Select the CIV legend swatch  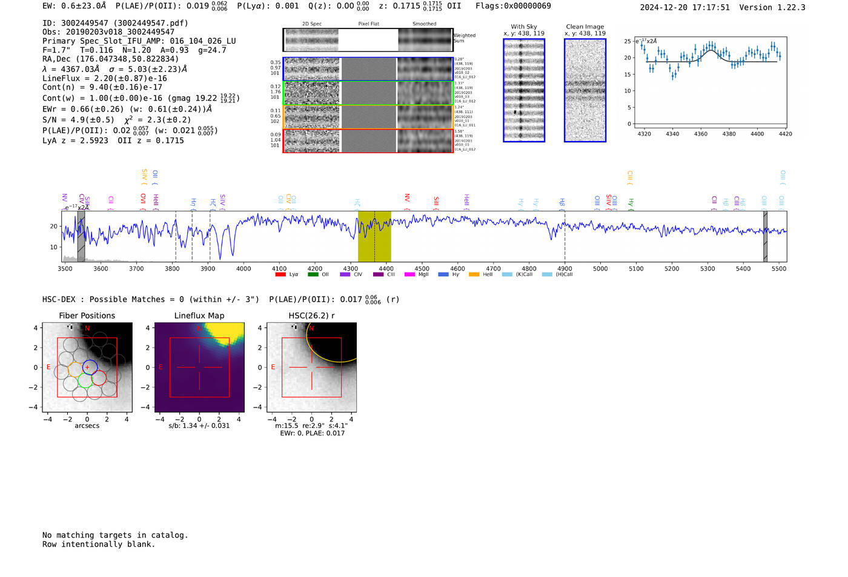(x=345, y=274)
